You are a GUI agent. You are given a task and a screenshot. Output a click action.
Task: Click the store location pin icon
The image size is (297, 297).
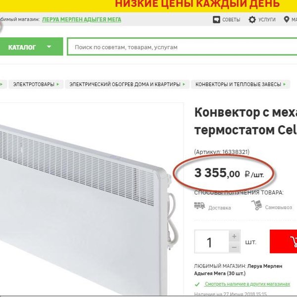point(287,19)
